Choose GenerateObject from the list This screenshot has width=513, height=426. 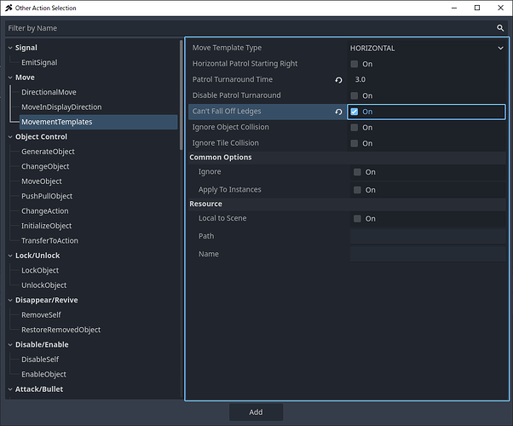(48, 152)
